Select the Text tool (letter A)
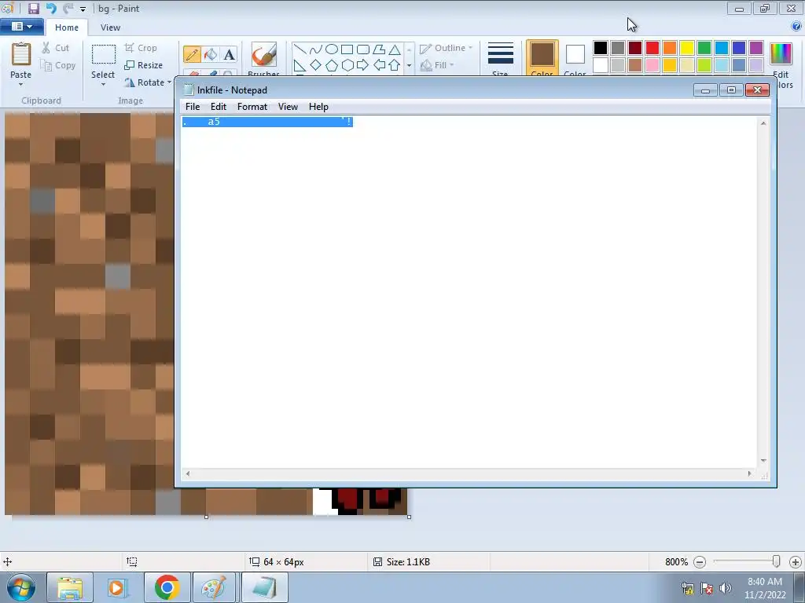Viewport: 805px width, 603px height. coord(229,54)
